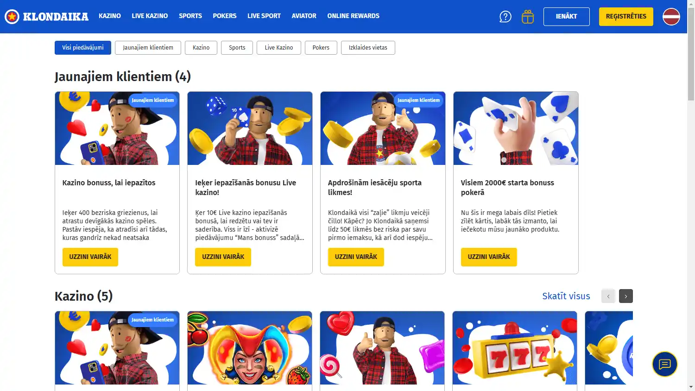Go to previous Kazino carousel slide
This screenshot has height=391, width=695.
pos(608,296)
